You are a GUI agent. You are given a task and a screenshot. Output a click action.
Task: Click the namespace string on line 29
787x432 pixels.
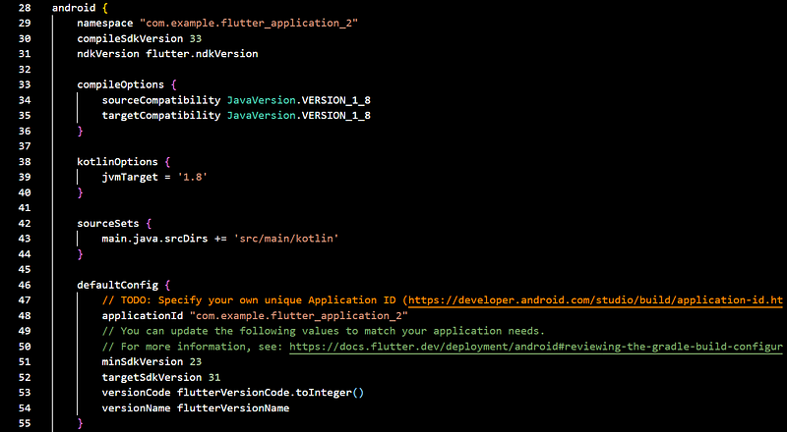tap(249, 23)
